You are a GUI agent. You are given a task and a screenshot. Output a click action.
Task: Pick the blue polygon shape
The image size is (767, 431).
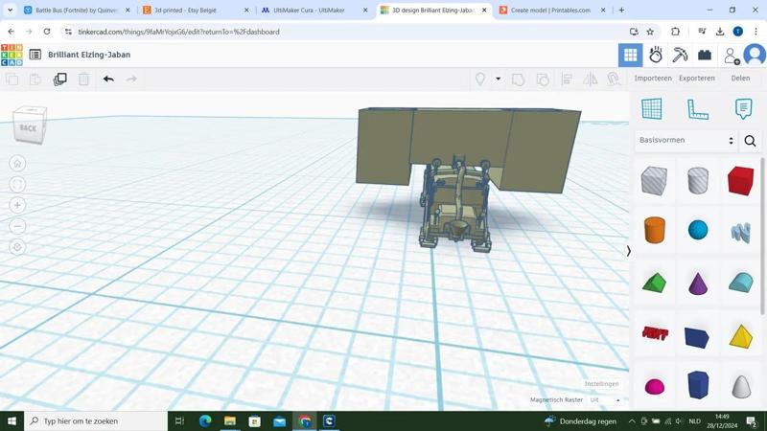tap(698, 385)
